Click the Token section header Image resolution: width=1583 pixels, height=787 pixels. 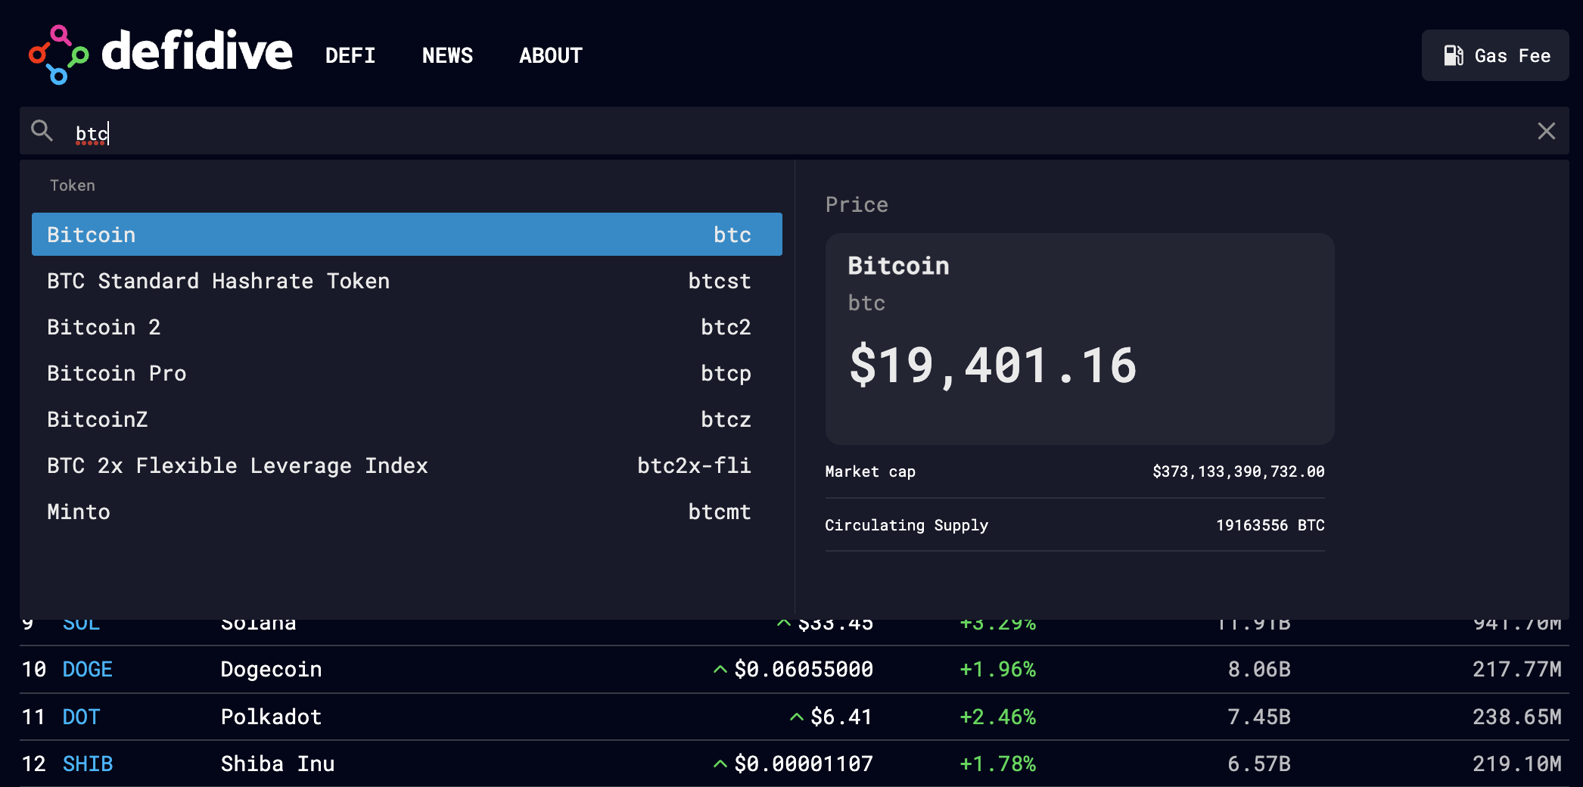(x=73, y=185)
